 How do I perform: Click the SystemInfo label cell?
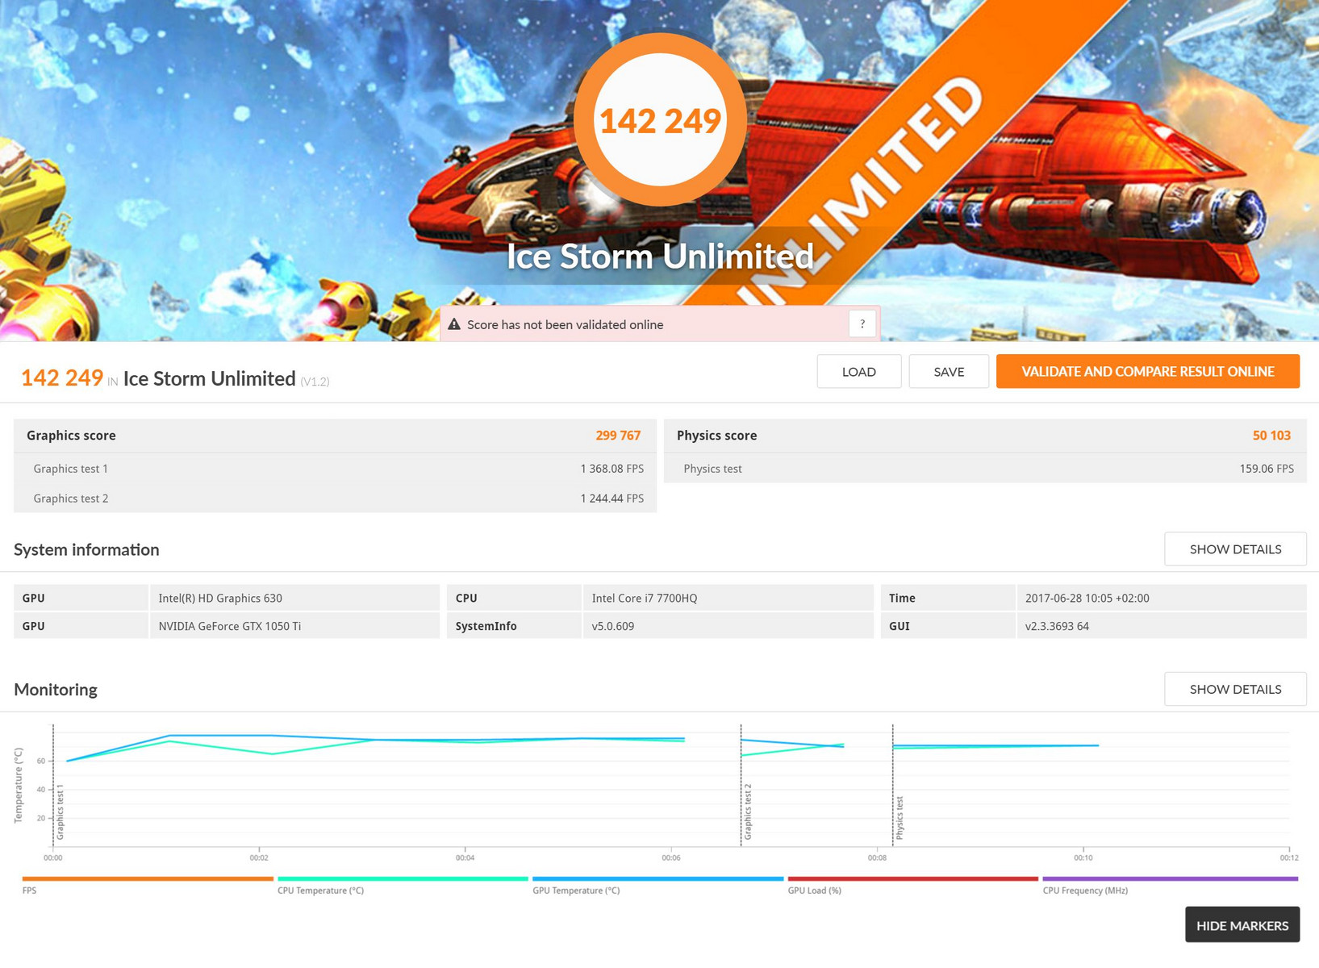point(514,626)
